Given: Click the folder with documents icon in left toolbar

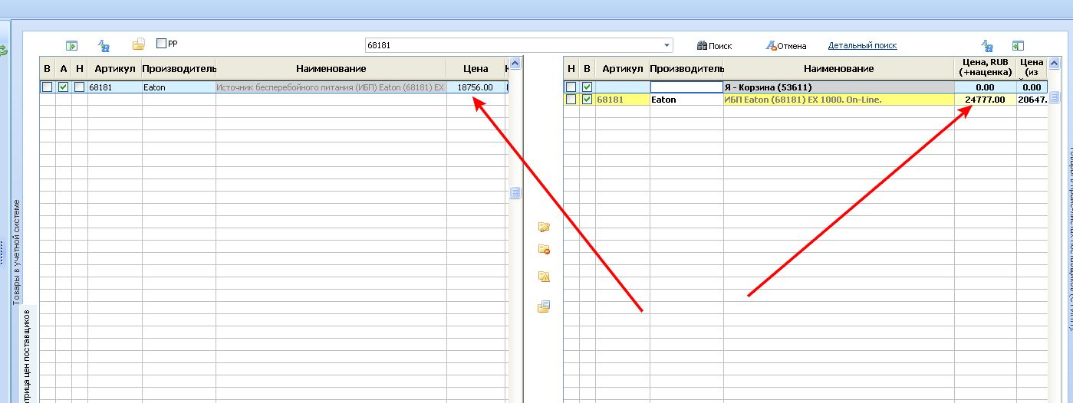Looking at the screenshot, I should click(x=138, y=45).
